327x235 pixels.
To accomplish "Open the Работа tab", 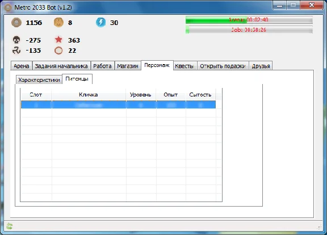I will [x=102, y=66].
